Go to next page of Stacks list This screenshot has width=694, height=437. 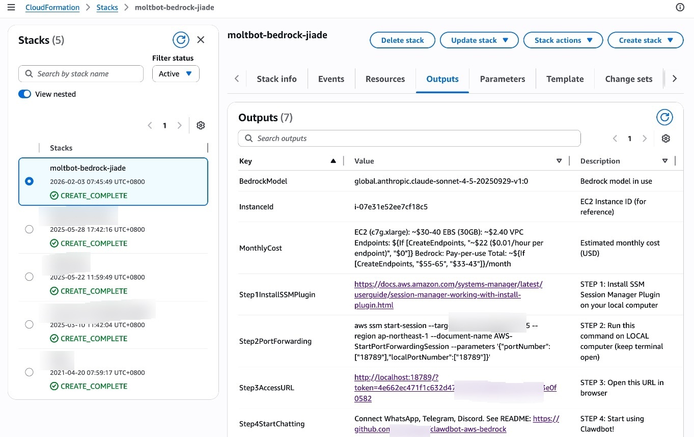pos(179,125)
